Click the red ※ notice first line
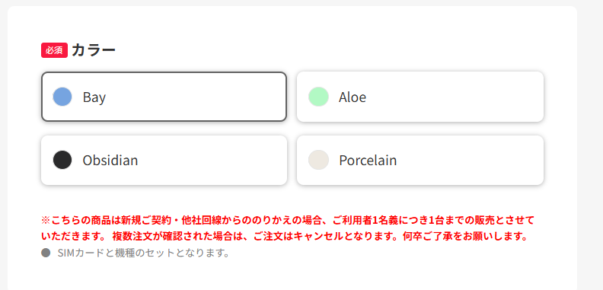The height and width of the screenshot is (290, 603). pos(288,221)
